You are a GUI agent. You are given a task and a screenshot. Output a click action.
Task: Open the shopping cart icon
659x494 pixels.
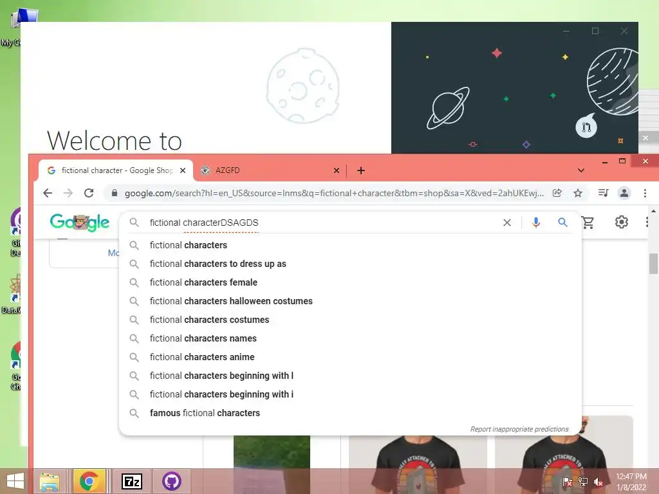tap(588, 222)
